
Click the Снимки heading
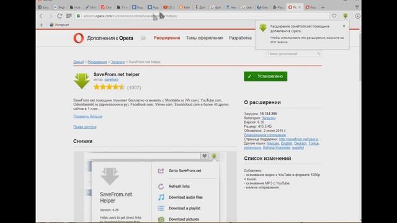tap(83, 141)
